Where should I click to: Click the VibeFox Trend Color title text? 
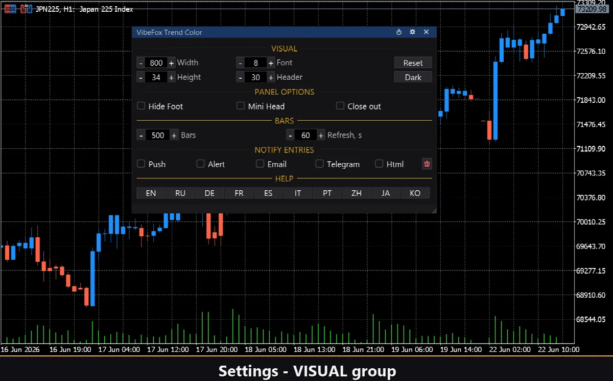(x=169, y=32)
